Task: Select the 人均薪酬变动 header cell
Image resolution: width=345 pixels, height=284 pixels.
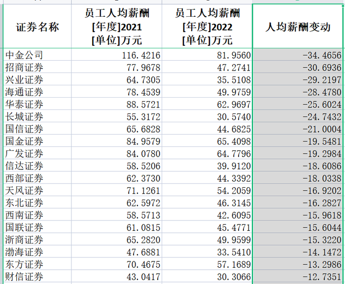Action: point(298,26)
